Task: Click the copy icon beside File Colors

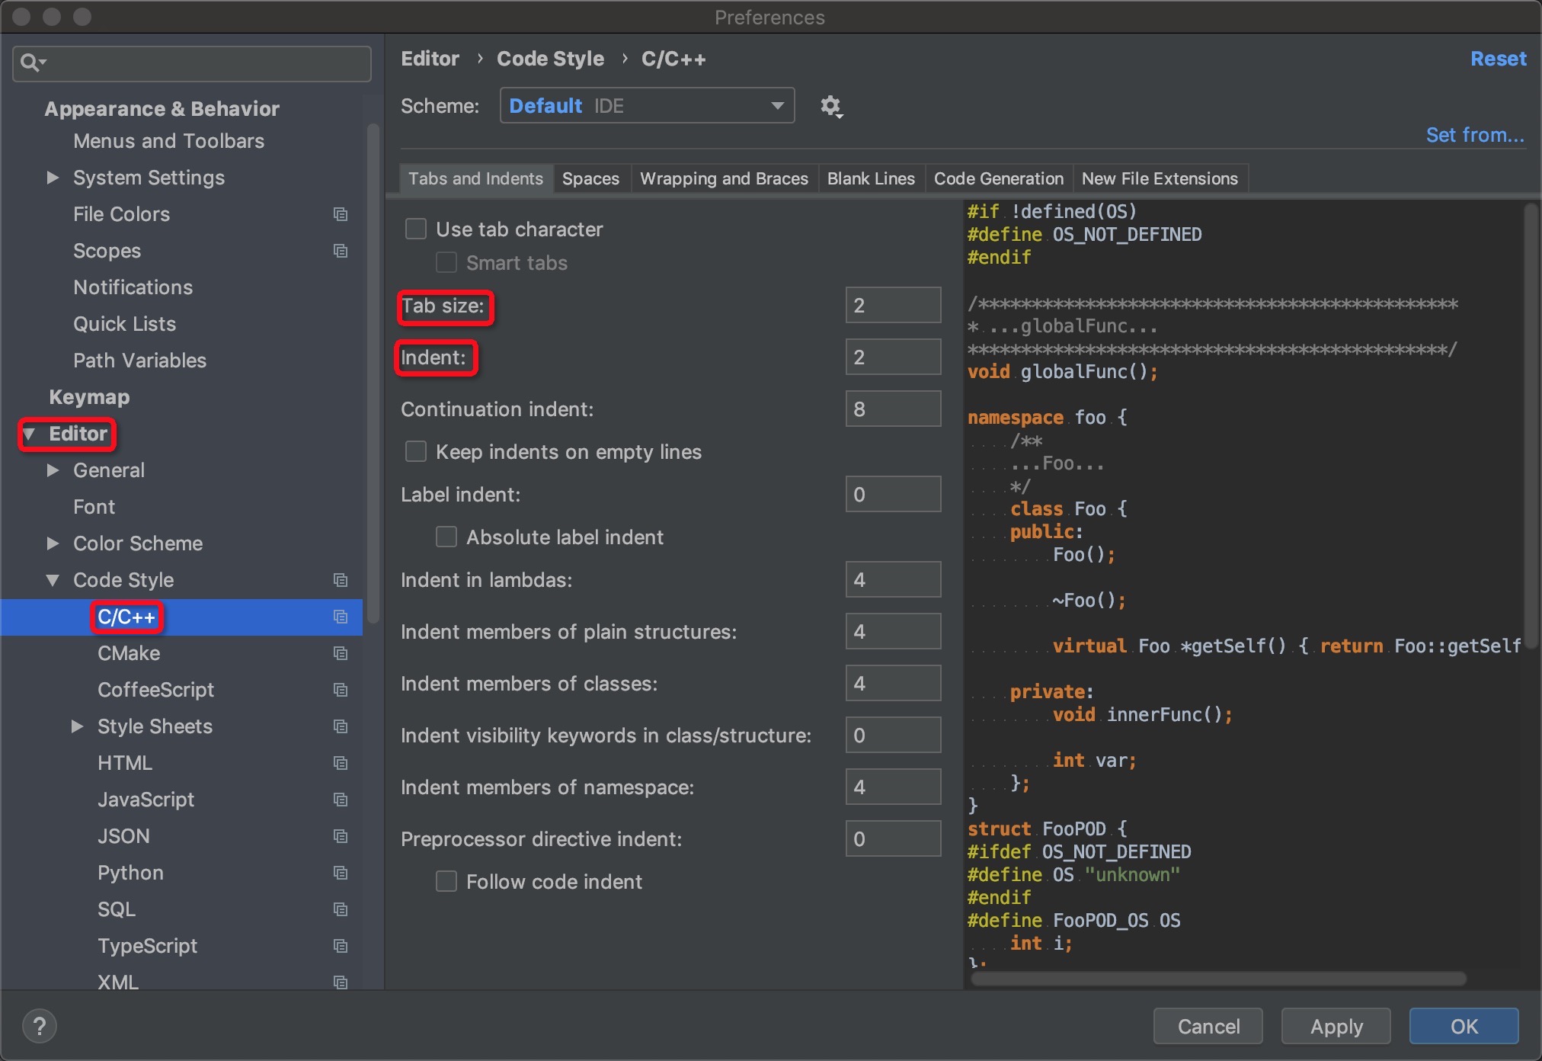Action: click(341, 214)
